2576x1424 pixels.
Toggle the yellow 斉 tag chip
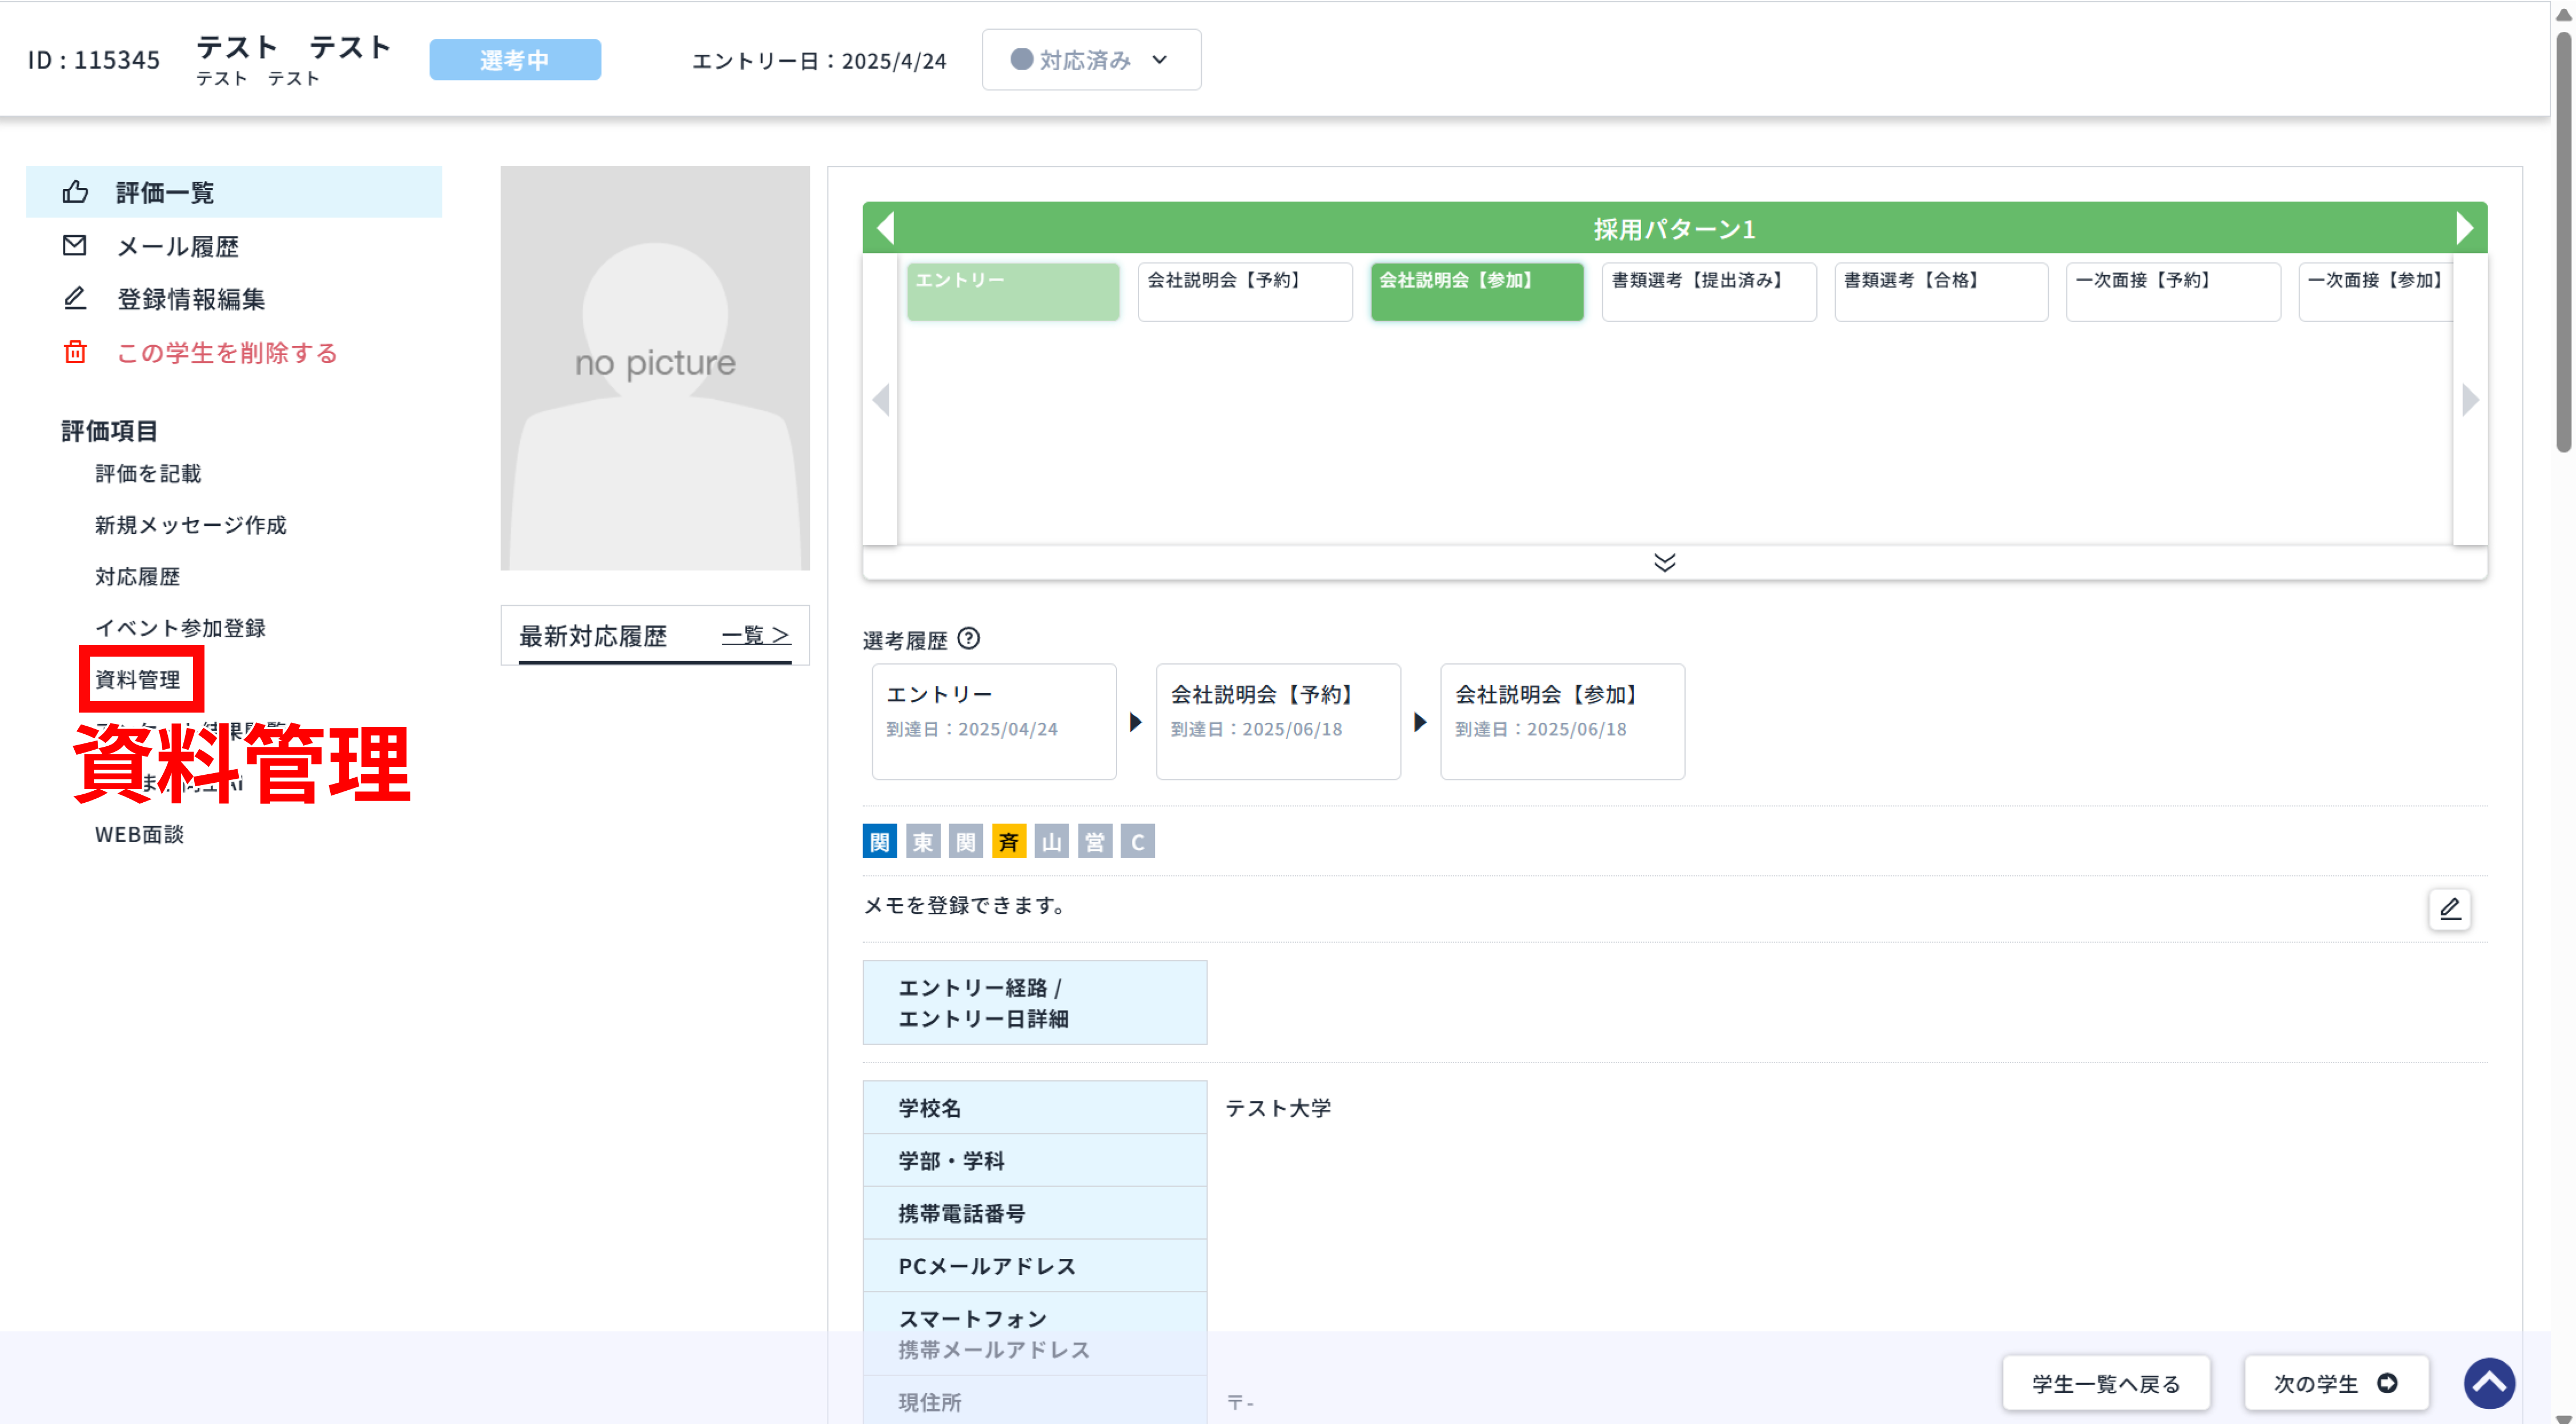1009,840
